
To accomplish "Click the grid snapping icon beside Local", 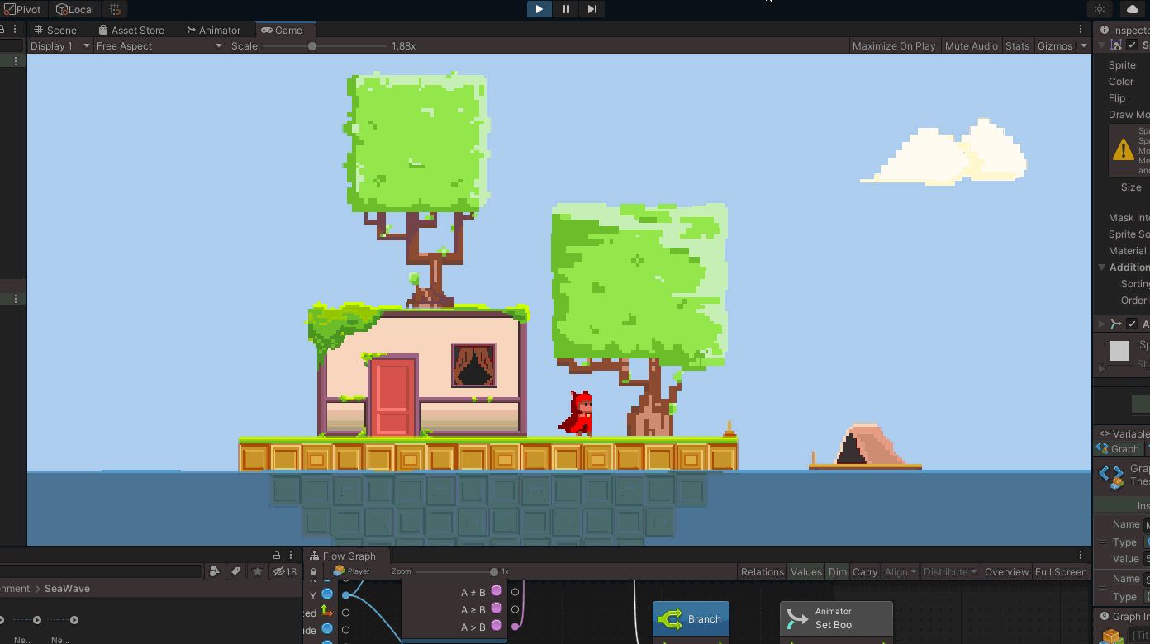I will tap(115, 9).
